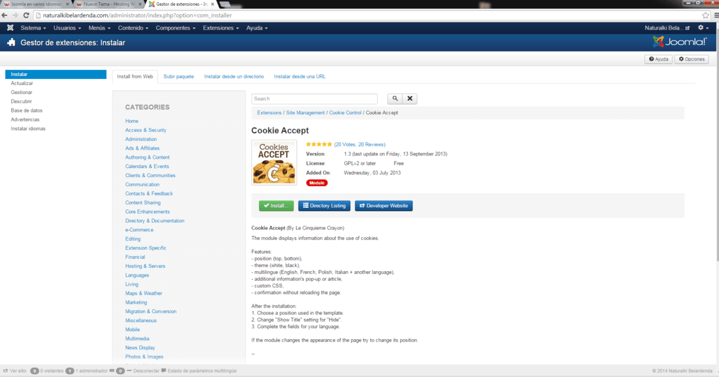Open Naturalki Bela site link

click(x=667, y=28)
